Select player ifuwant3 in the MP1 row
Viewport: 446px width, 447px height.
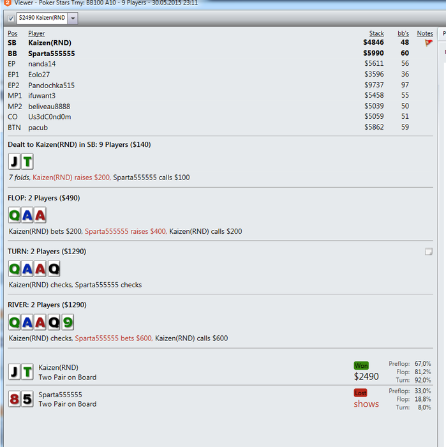tap(42, 96)
